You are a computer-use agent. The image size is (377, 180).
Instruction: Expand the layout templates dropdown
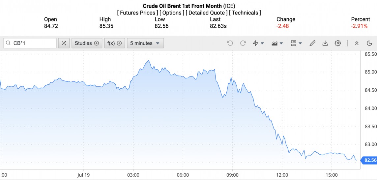[x=296, y=43]
